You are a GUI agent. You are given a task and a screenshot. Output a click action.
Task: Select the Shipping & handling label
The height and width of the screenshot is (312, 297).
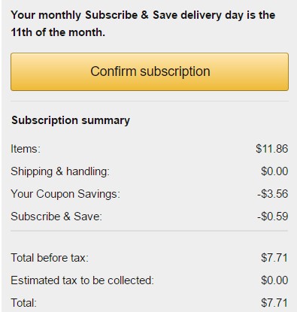[60, 171]
